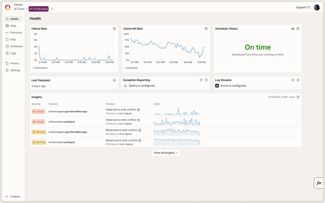The width and height of the screenshot is (325, 203).
Task: Collapse the sidebar
Action: pos(13,197)
